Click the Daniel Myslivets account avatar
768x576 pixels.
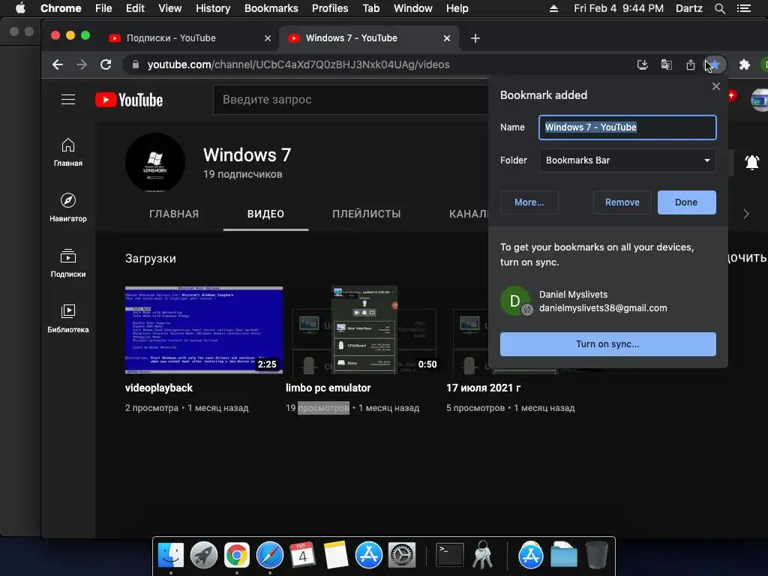(x=515, y=301)
